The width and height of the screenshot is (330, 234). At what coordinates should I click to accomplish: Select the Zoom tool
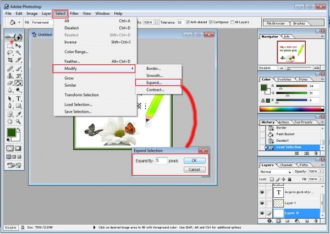coord(19,121)
